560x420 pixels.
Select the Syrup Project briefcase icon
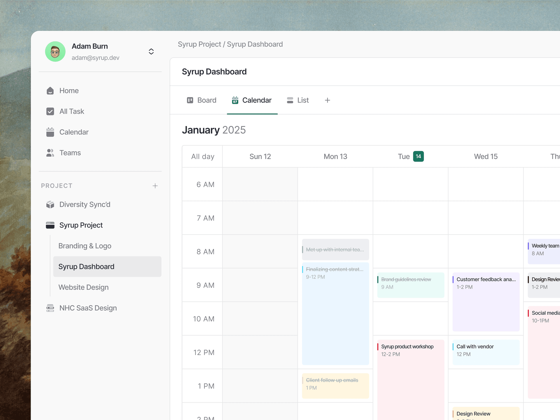tap(50, 225)
